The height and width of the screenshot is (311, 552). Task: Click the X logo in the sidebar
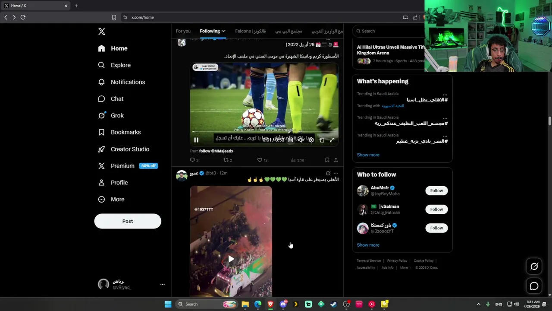pyautogui.click(x=102, y=32)
